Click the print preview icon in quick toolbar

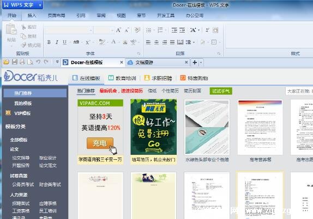pos(30,62)
